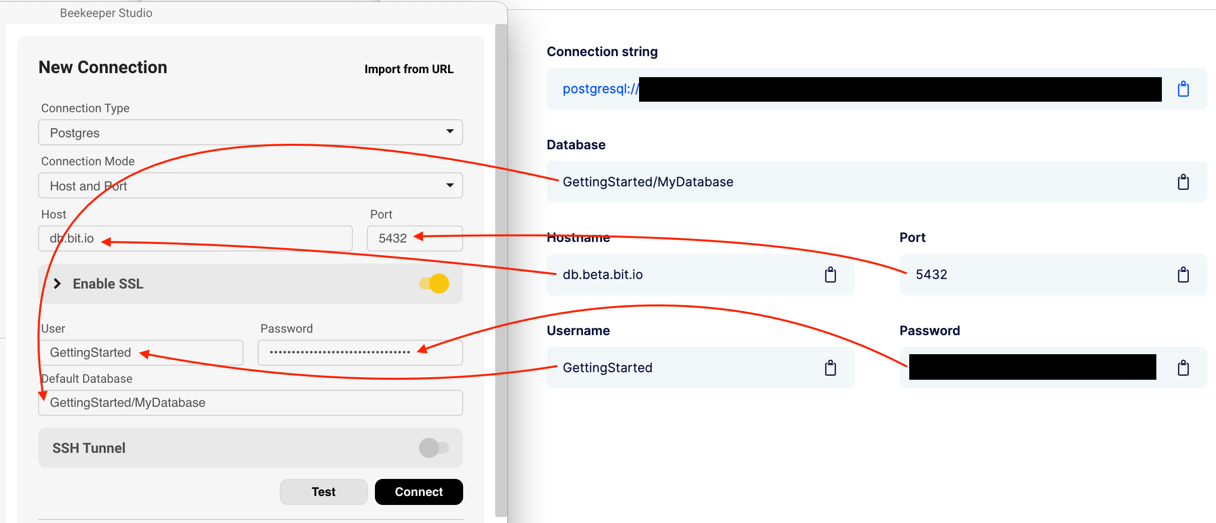Focus the User input field
The image size is (1216, 523).
click(141, 353)
